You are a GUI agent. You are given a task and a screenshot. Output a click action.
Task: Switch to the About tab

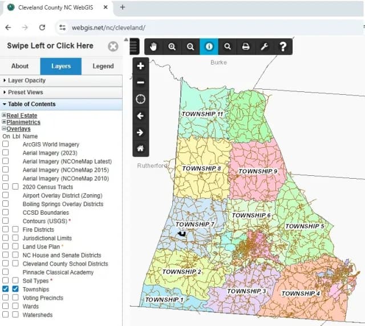(20, 66)
